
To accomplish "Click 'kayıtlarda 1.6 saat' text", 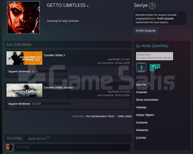I will coord(119,59).
